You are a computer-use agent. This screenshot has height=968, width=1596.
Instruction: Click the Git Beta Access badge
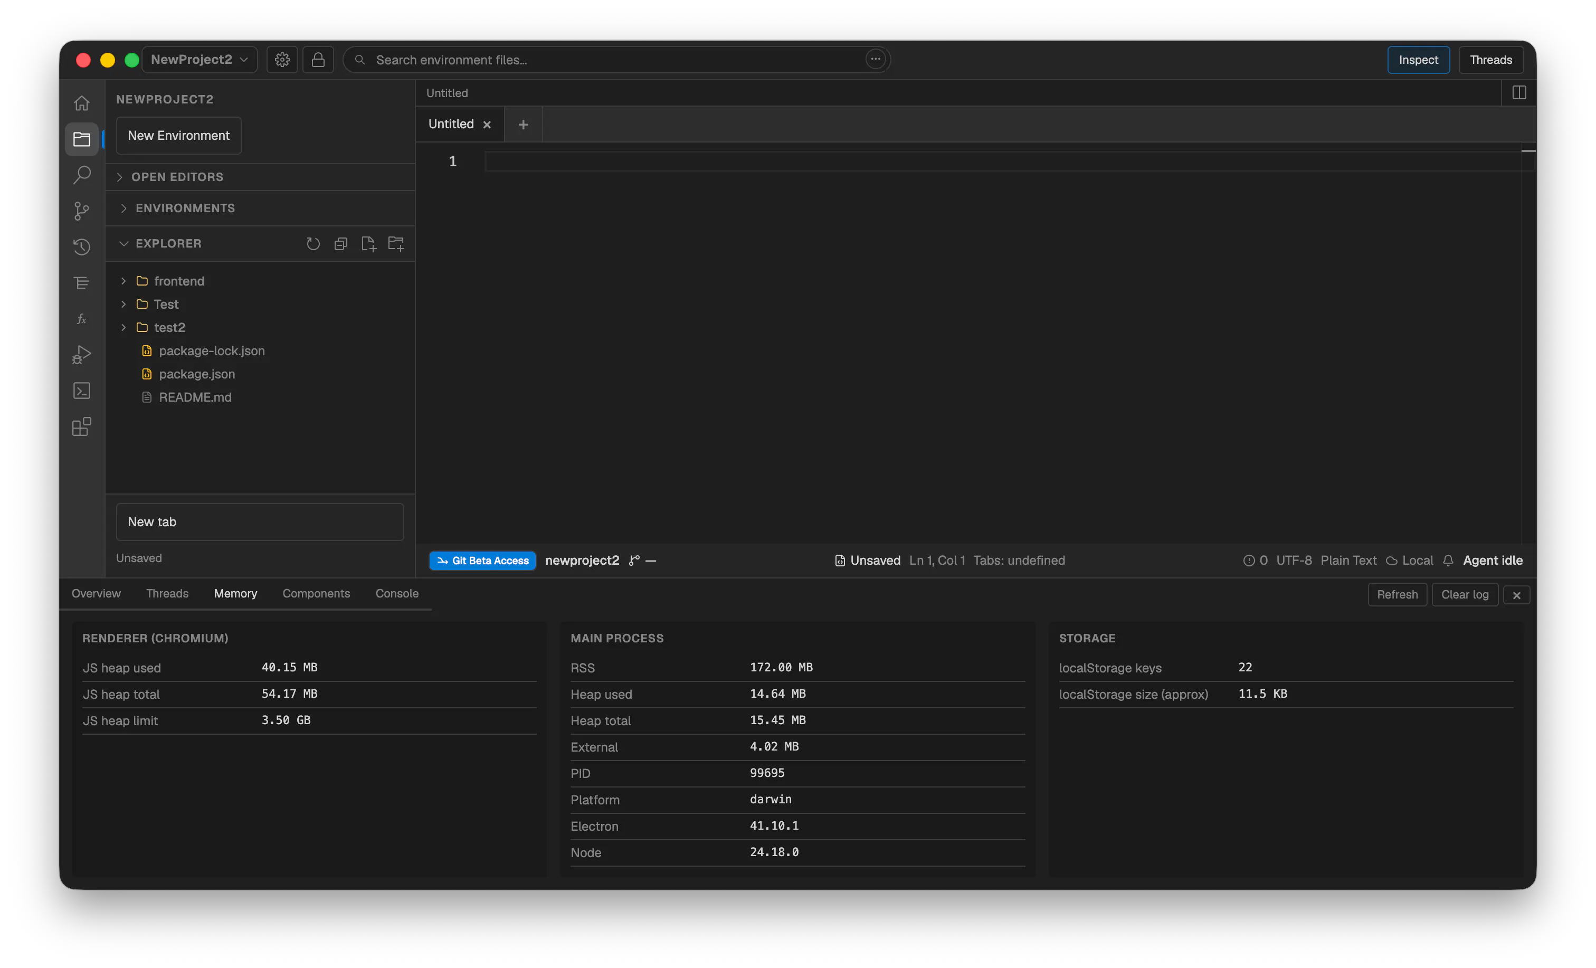tap(482, 561)
